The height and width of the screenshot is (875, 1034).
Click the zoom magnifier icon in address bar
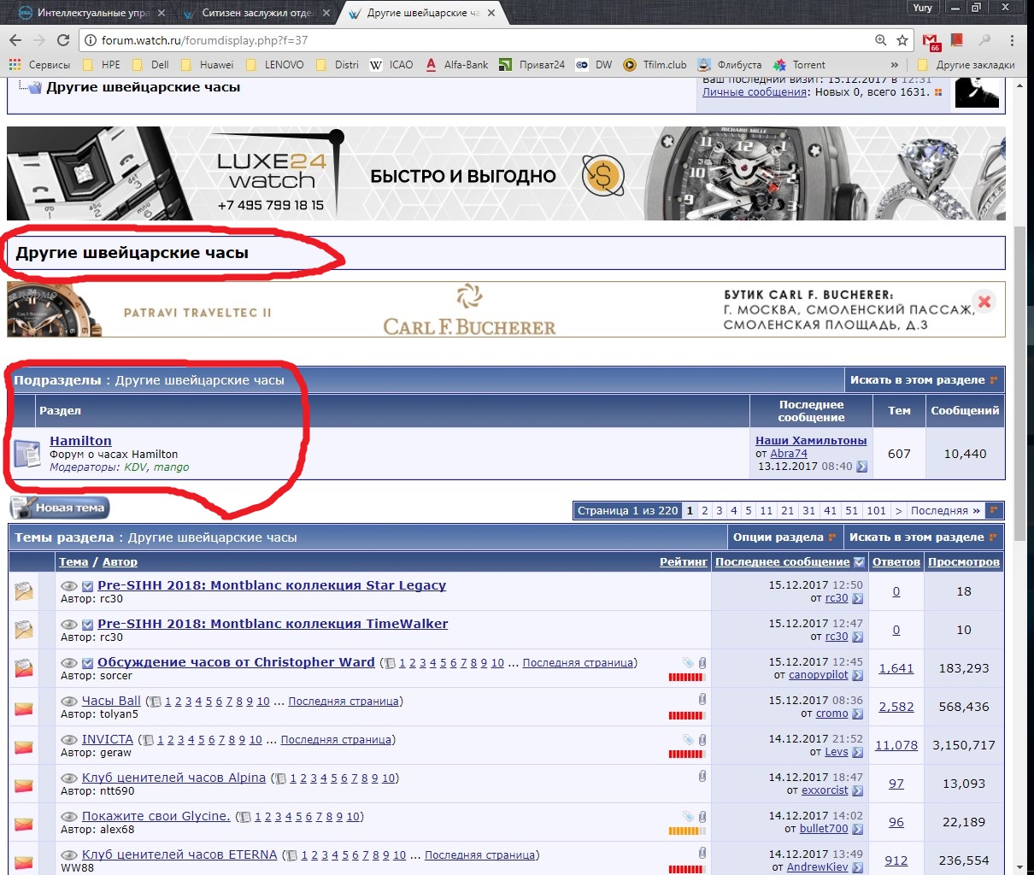click(x=881, y=40)
